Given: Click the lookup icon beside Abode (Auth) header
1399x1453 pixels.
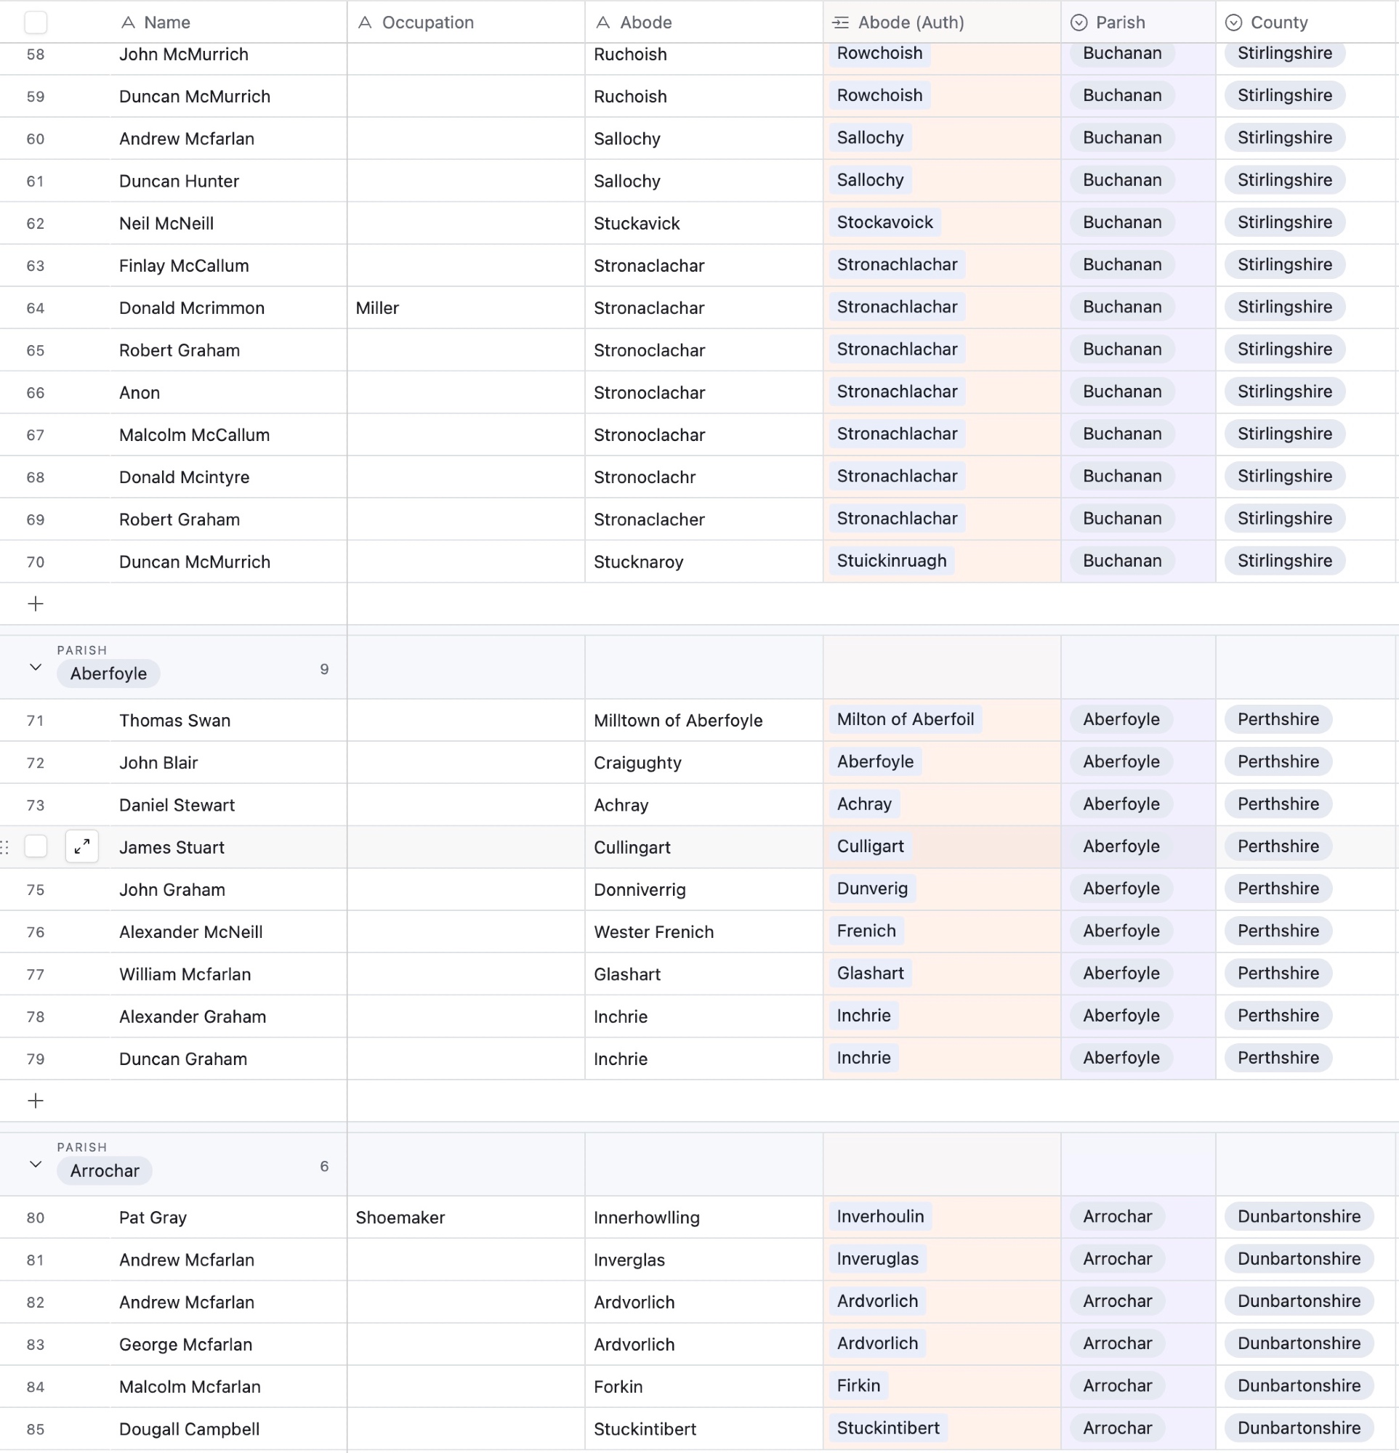Looking at the screenshot, I should pos(841,23).
